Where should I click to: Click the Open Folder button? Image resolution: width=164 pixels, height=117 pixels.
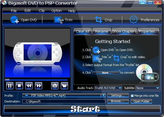(x=141, y=101)
